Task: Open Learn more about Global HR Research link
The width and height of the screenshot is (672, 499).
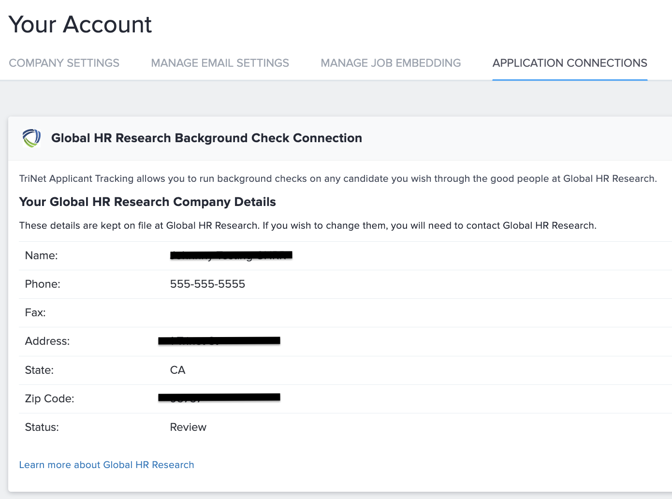Action: (106, 465)
